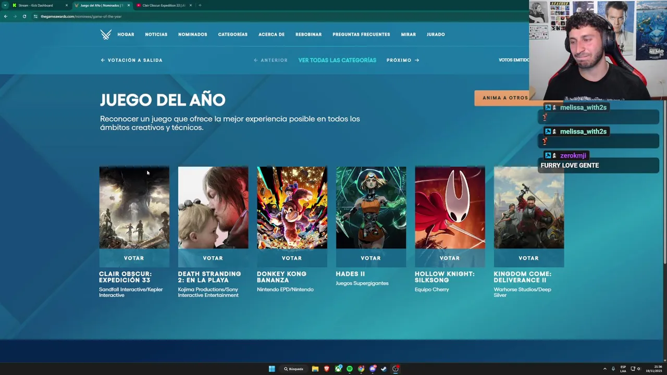Click Nintendo EPD/Nintendo developer text

pyautogui.click(x=285, y=290)
